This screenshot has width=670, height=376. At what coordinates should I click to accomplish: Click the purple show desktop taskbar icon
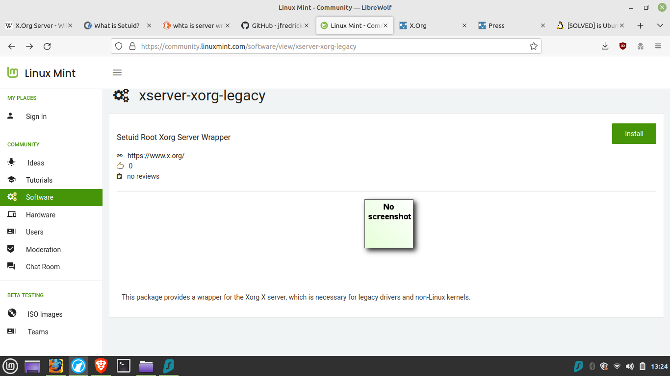pos(33,366)
